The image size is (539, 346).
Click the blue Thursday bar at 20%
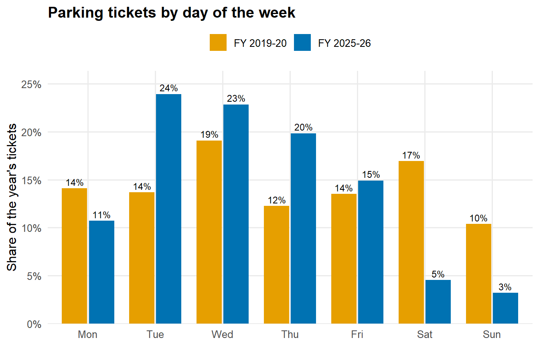[303, 228]
